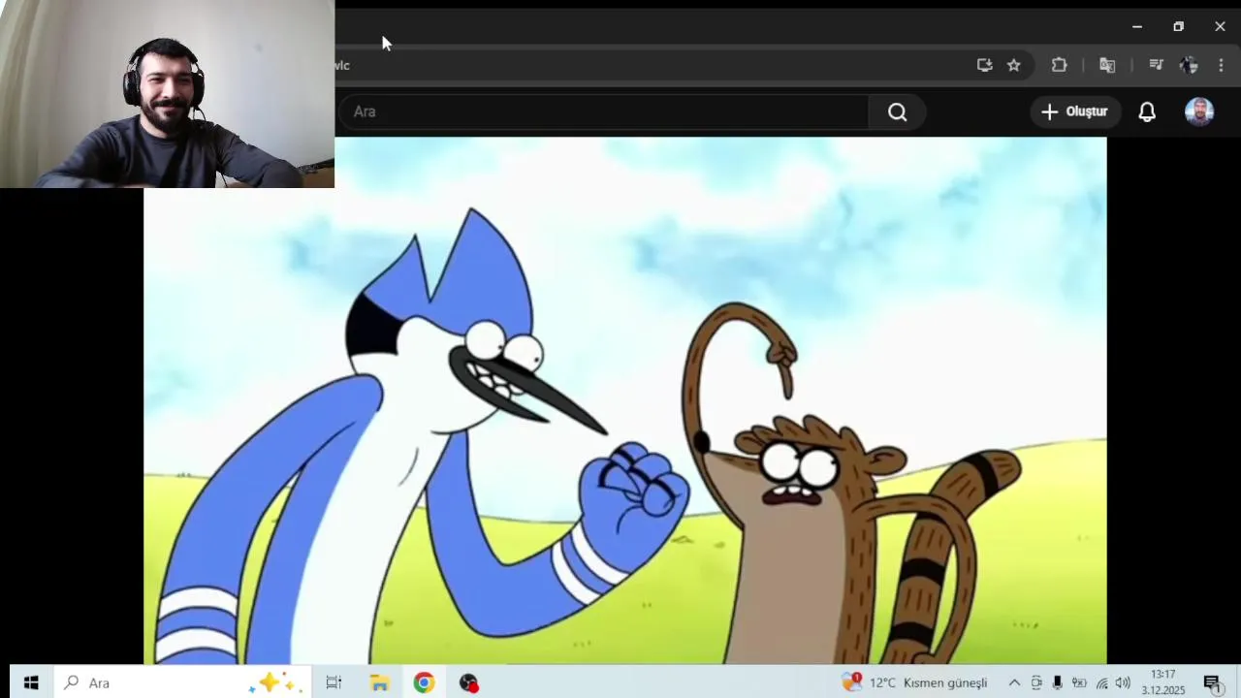Open the media controls icon in Chrome toolbar
The height and width of the screenshot is (698, 1241).
click(x=1156, y=65)
